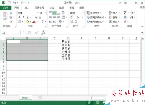Toggle Italic formatting
This screenshot has height=105, width=145.
23,17
